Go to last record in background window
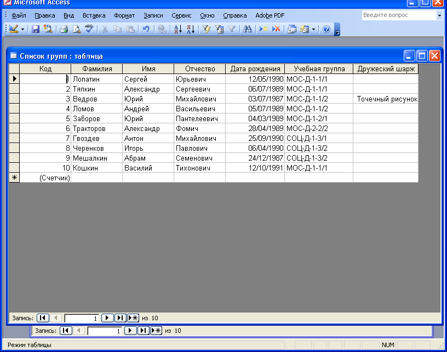Viewport: 447px width, 352px height. [143, 331]
